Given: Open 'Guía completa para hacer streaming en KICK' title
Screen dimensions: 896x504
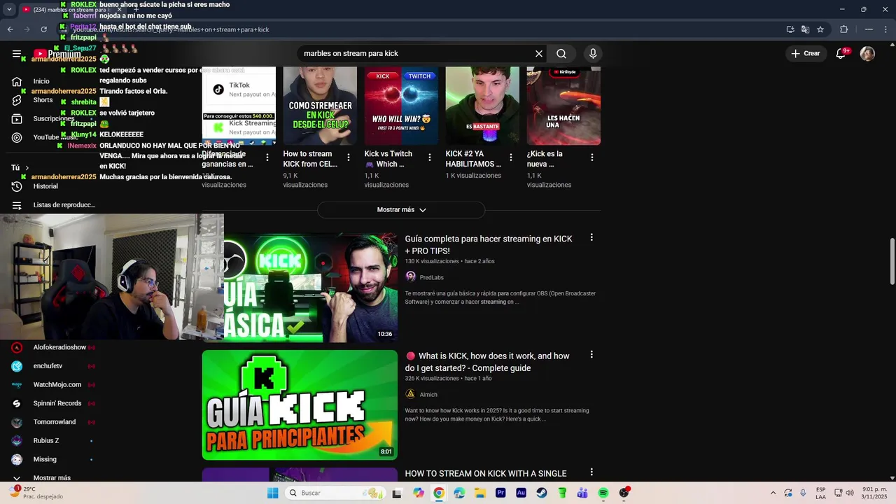Looking at the screenshot, I should 489,244.
